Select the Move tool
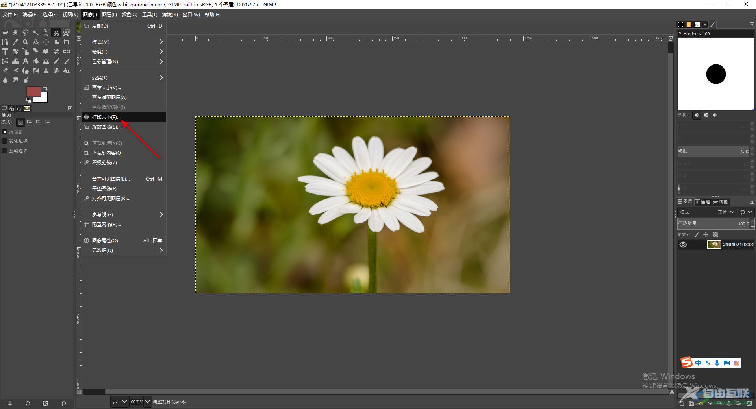756x409 pixels. coord(46,42)
